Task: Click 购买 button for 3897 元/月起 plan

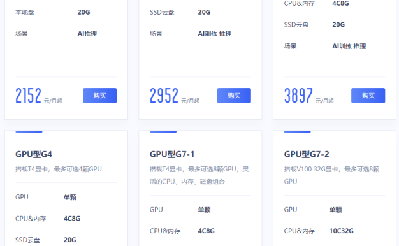Action: tap(368, 96)
